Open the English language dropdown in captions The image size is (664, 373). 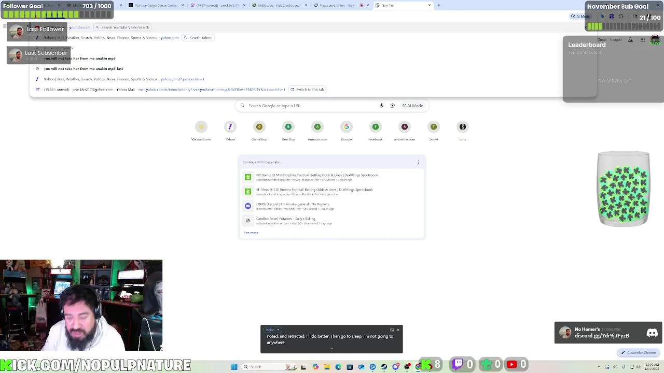[272, 330]
